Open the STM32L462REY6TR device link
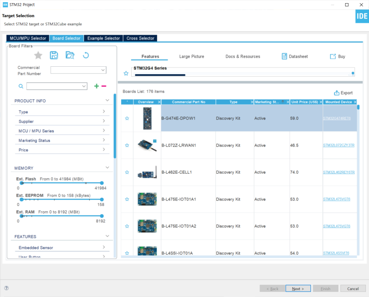The width and height of the screenshot is (369, 297). pos(339,172)
